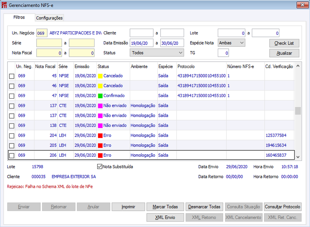This screenshot has width=310, height=227.
Task: Click the Marcar Todas button
Action: point(165,207)
